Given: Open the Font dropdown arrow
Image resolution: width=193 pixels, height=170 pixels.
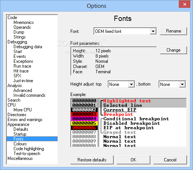Looking at the screenshot, I should 153,31.
